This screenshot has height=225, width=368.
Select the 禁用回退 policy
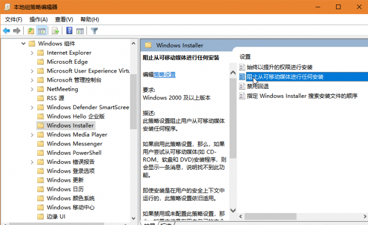[258, 86]
